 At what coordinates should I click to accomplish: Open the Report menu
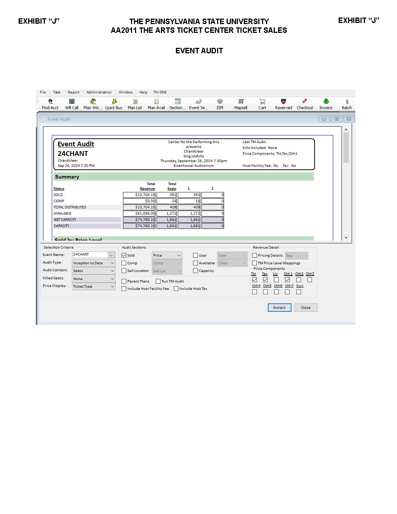point(74,92)
